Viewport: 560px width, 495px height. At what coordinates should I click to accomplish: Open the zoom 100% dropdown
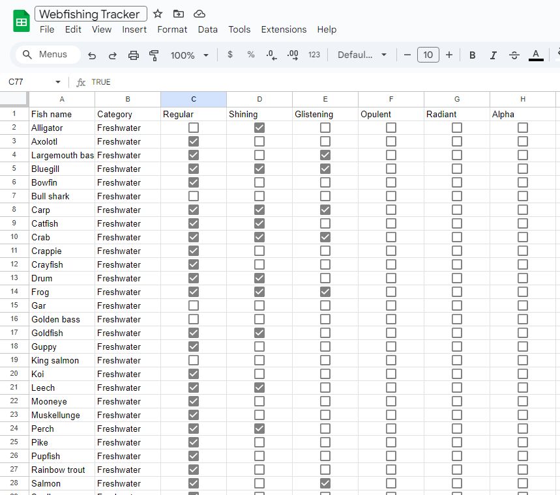[x=189, y=55]
